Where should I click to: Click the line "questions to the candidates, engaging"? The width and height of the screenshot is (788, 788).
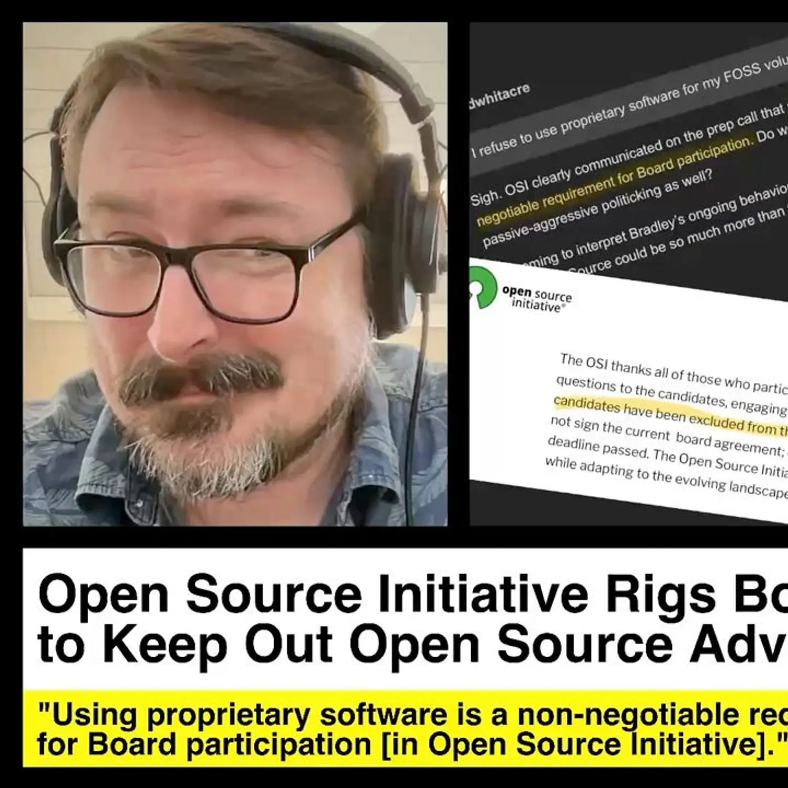(x=671, y=394)
